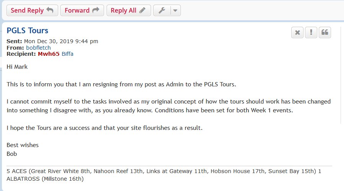Viewport: 344px width, 191px height.
Task: Click the resignation paragraph in message body
Action: click(122, 84)
